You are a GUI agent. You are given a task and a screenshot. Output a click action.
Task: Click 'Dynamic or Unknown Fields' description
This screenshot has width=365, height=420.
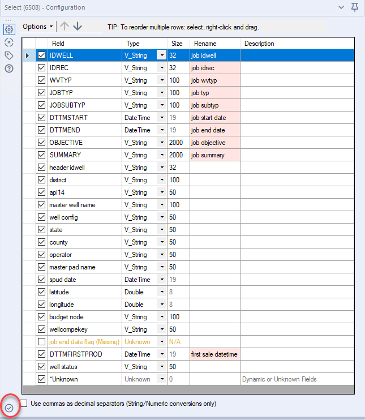pos(280,379)
